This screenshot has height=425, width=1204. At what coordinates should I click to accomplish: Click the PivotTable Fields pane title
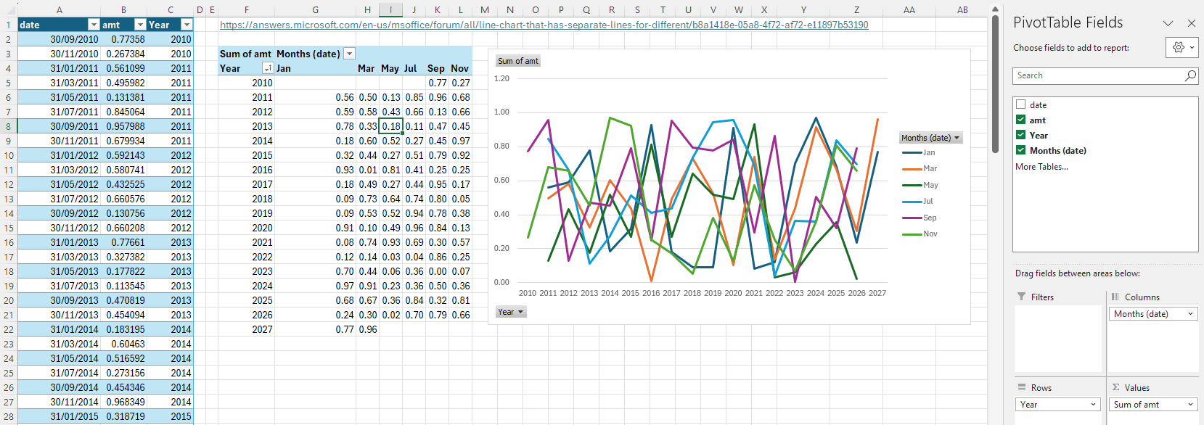coord(1068,22)
